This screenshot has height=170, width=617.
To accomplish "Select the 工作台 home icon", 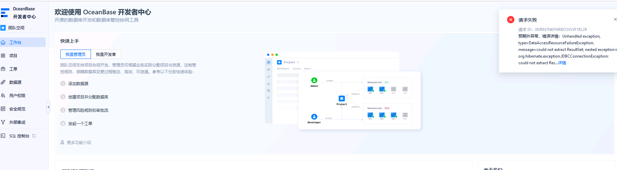I will 3,43.
